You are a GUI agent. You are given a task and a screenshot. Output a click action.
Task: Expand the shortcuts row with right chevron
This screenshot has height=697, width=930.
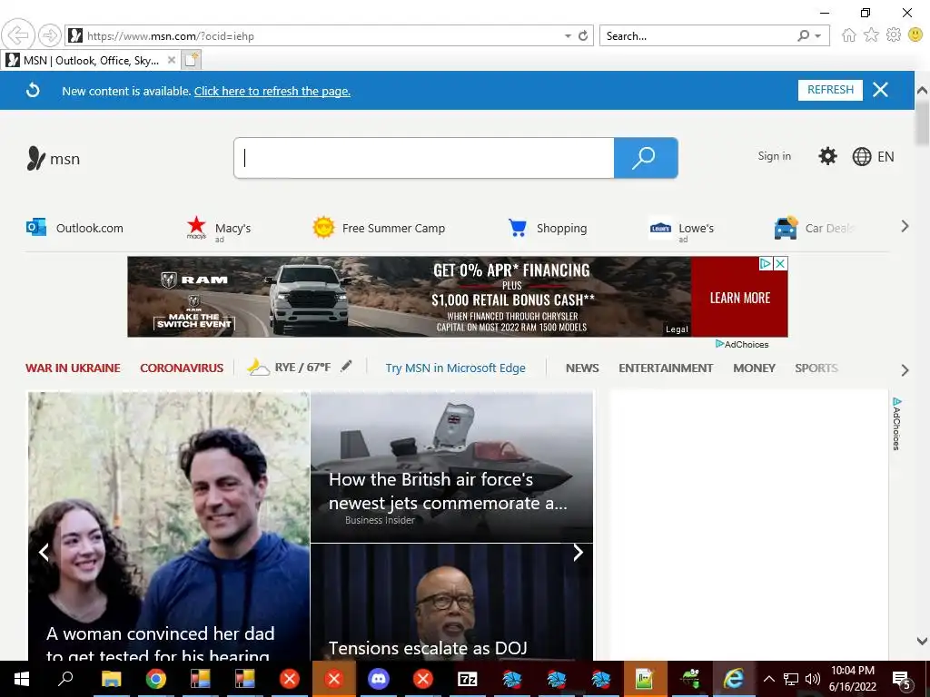click(905, 226)
